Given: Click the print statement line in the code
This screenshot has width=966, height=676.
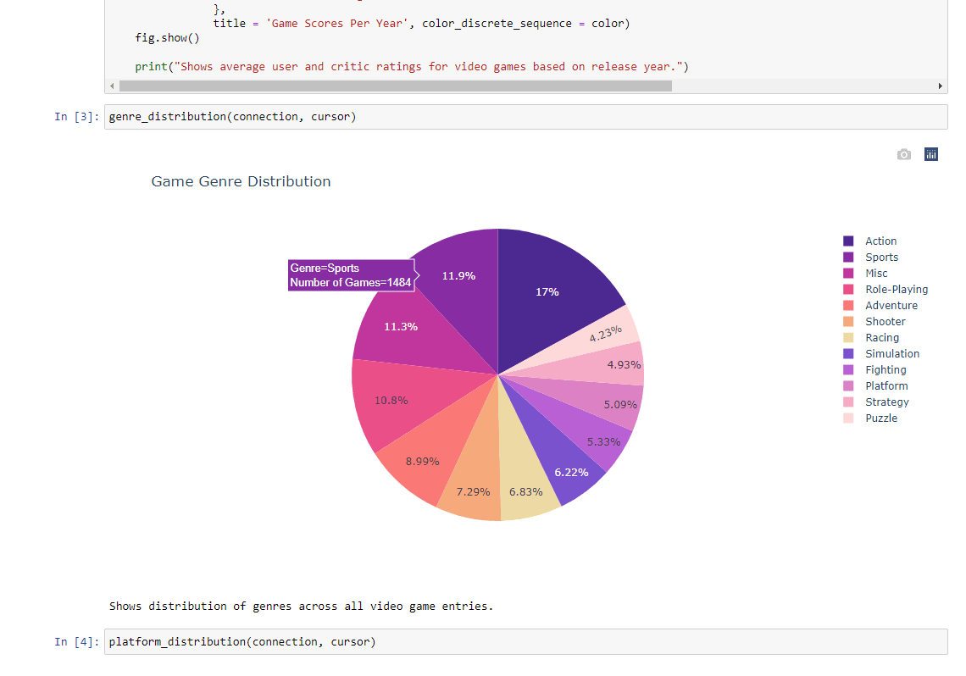Looking at the screenshot, I should coord(412,66).
